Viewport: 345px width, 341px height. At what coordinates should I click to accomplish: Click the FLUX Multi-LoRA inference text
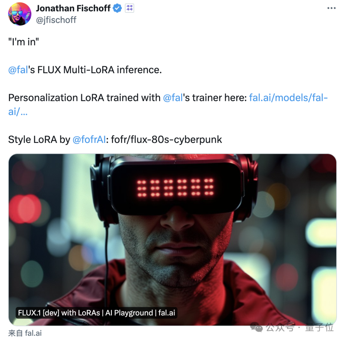click(x=99, y=70)
